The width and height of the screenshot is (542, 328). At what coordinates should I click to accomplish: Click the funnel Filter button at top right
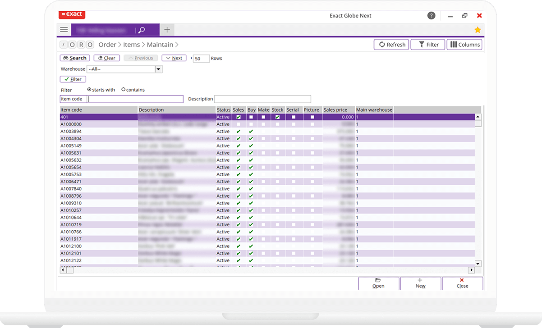427,45
